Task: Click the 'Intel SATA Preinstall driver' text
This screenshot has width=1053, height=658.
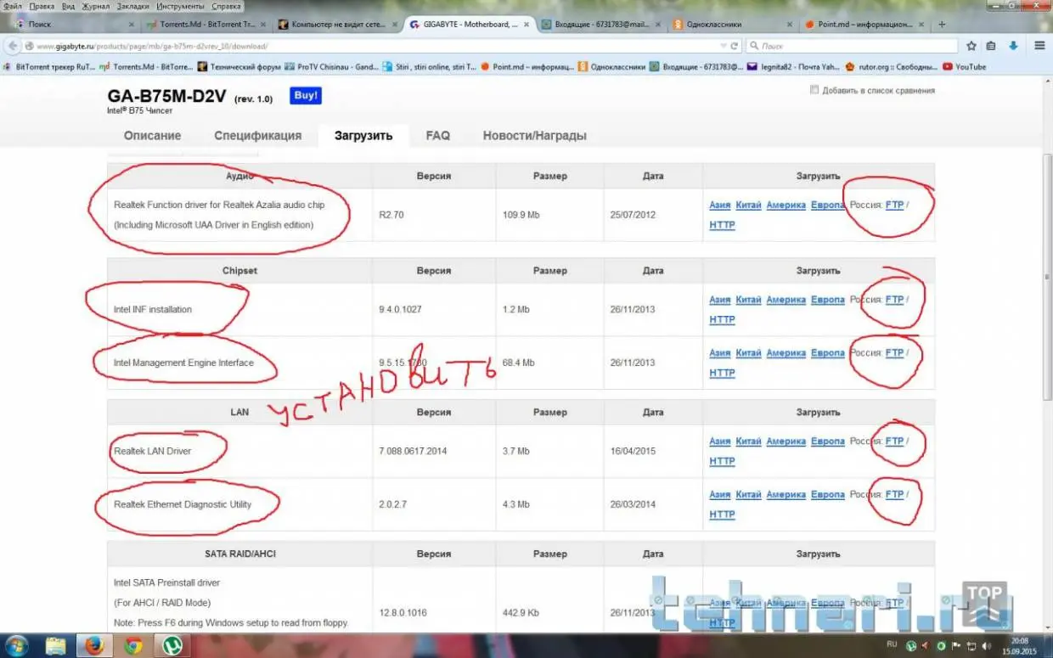Action: click(x=166, y=582)
